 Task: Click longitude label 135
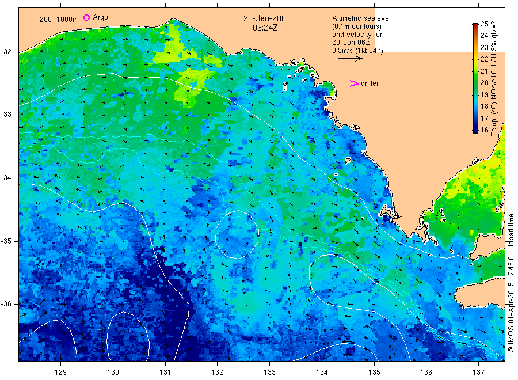(374, 372)
